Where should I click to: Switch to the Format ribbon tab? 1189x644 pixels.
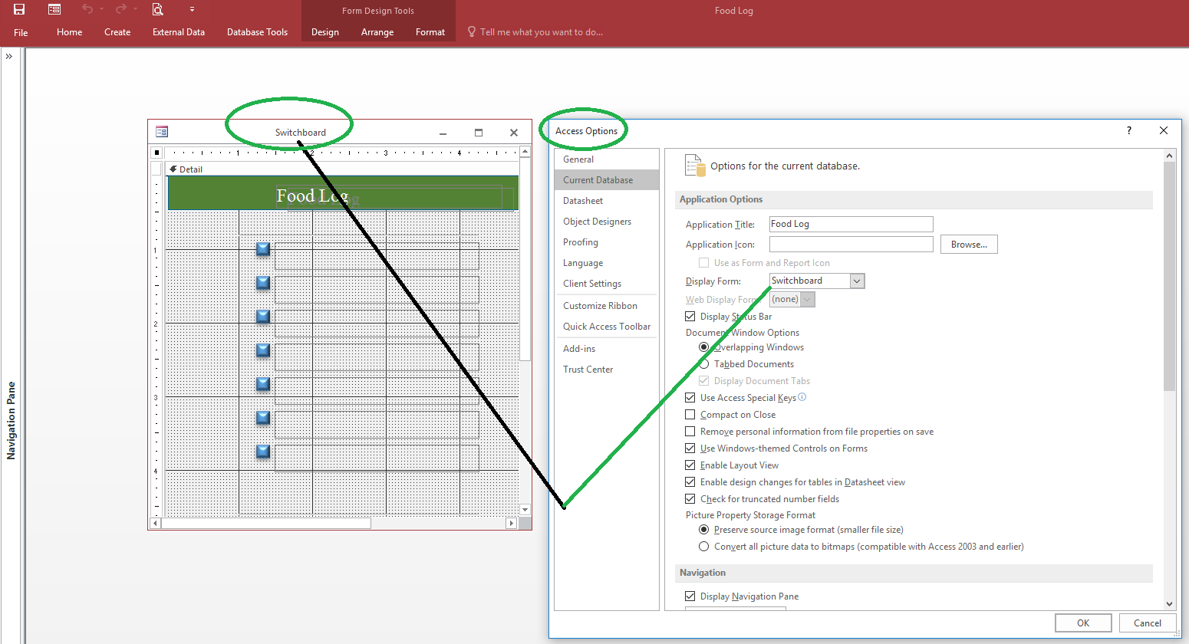(430, 32)
